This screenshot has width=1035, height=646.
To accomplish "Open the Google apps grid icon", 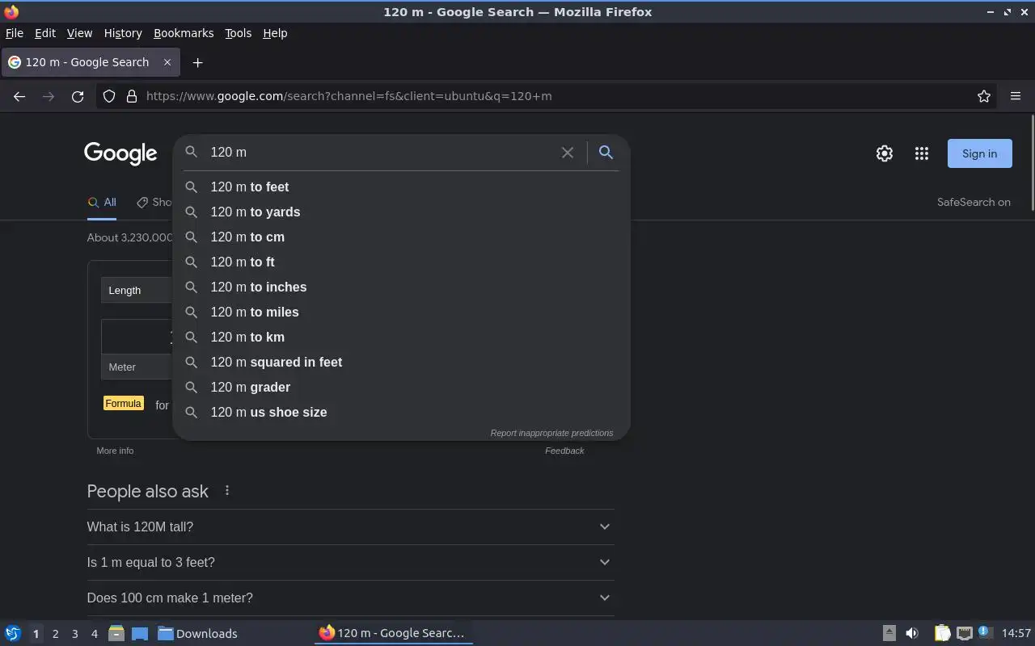I will click(x=922, y=153).
